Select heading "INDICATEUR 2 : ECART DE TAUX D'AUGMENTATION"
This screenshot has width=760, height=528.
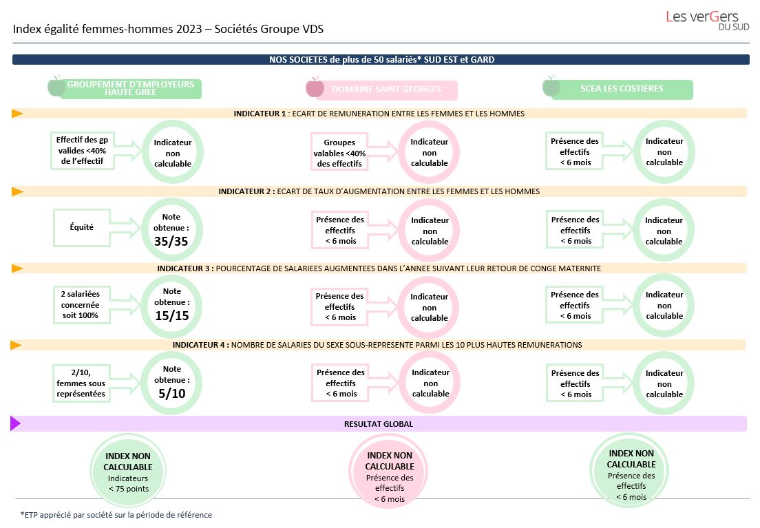(x=379, y=191)
